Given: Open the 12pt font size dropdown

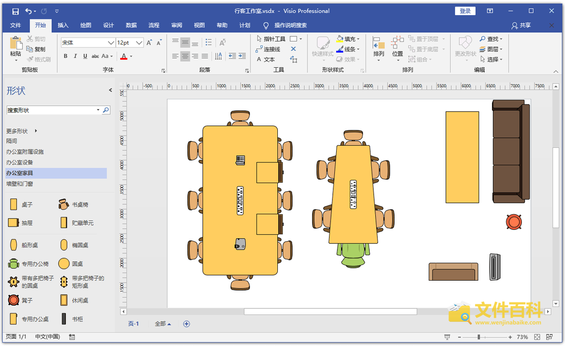Looking at the screenshot, I should (x=139, y=42).
